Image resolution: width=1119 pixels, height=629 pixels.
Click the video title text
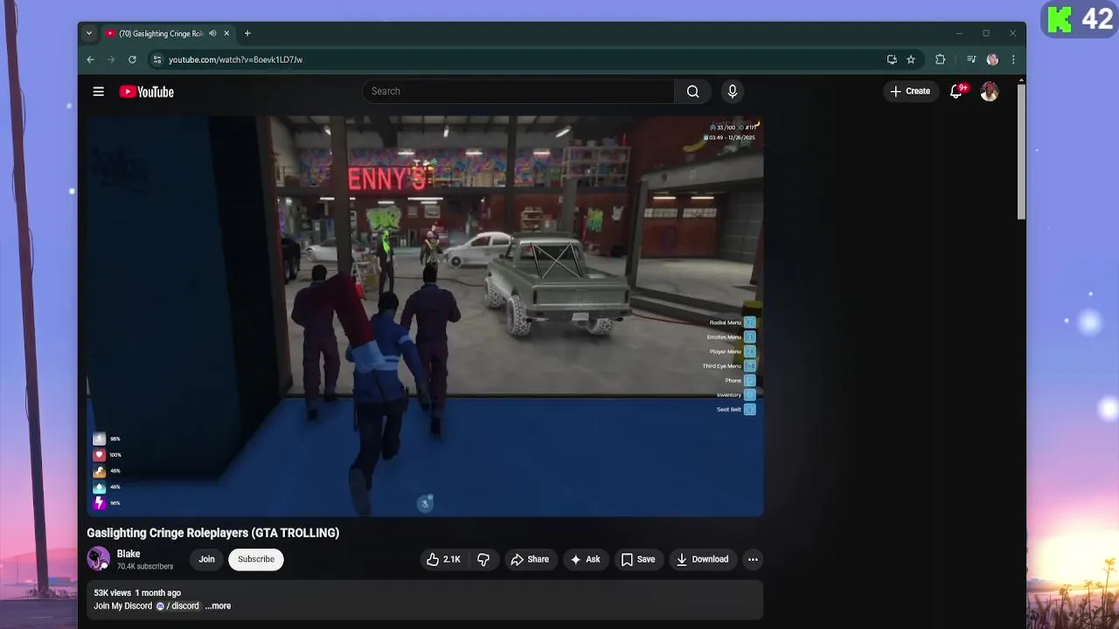pos(212,533)
